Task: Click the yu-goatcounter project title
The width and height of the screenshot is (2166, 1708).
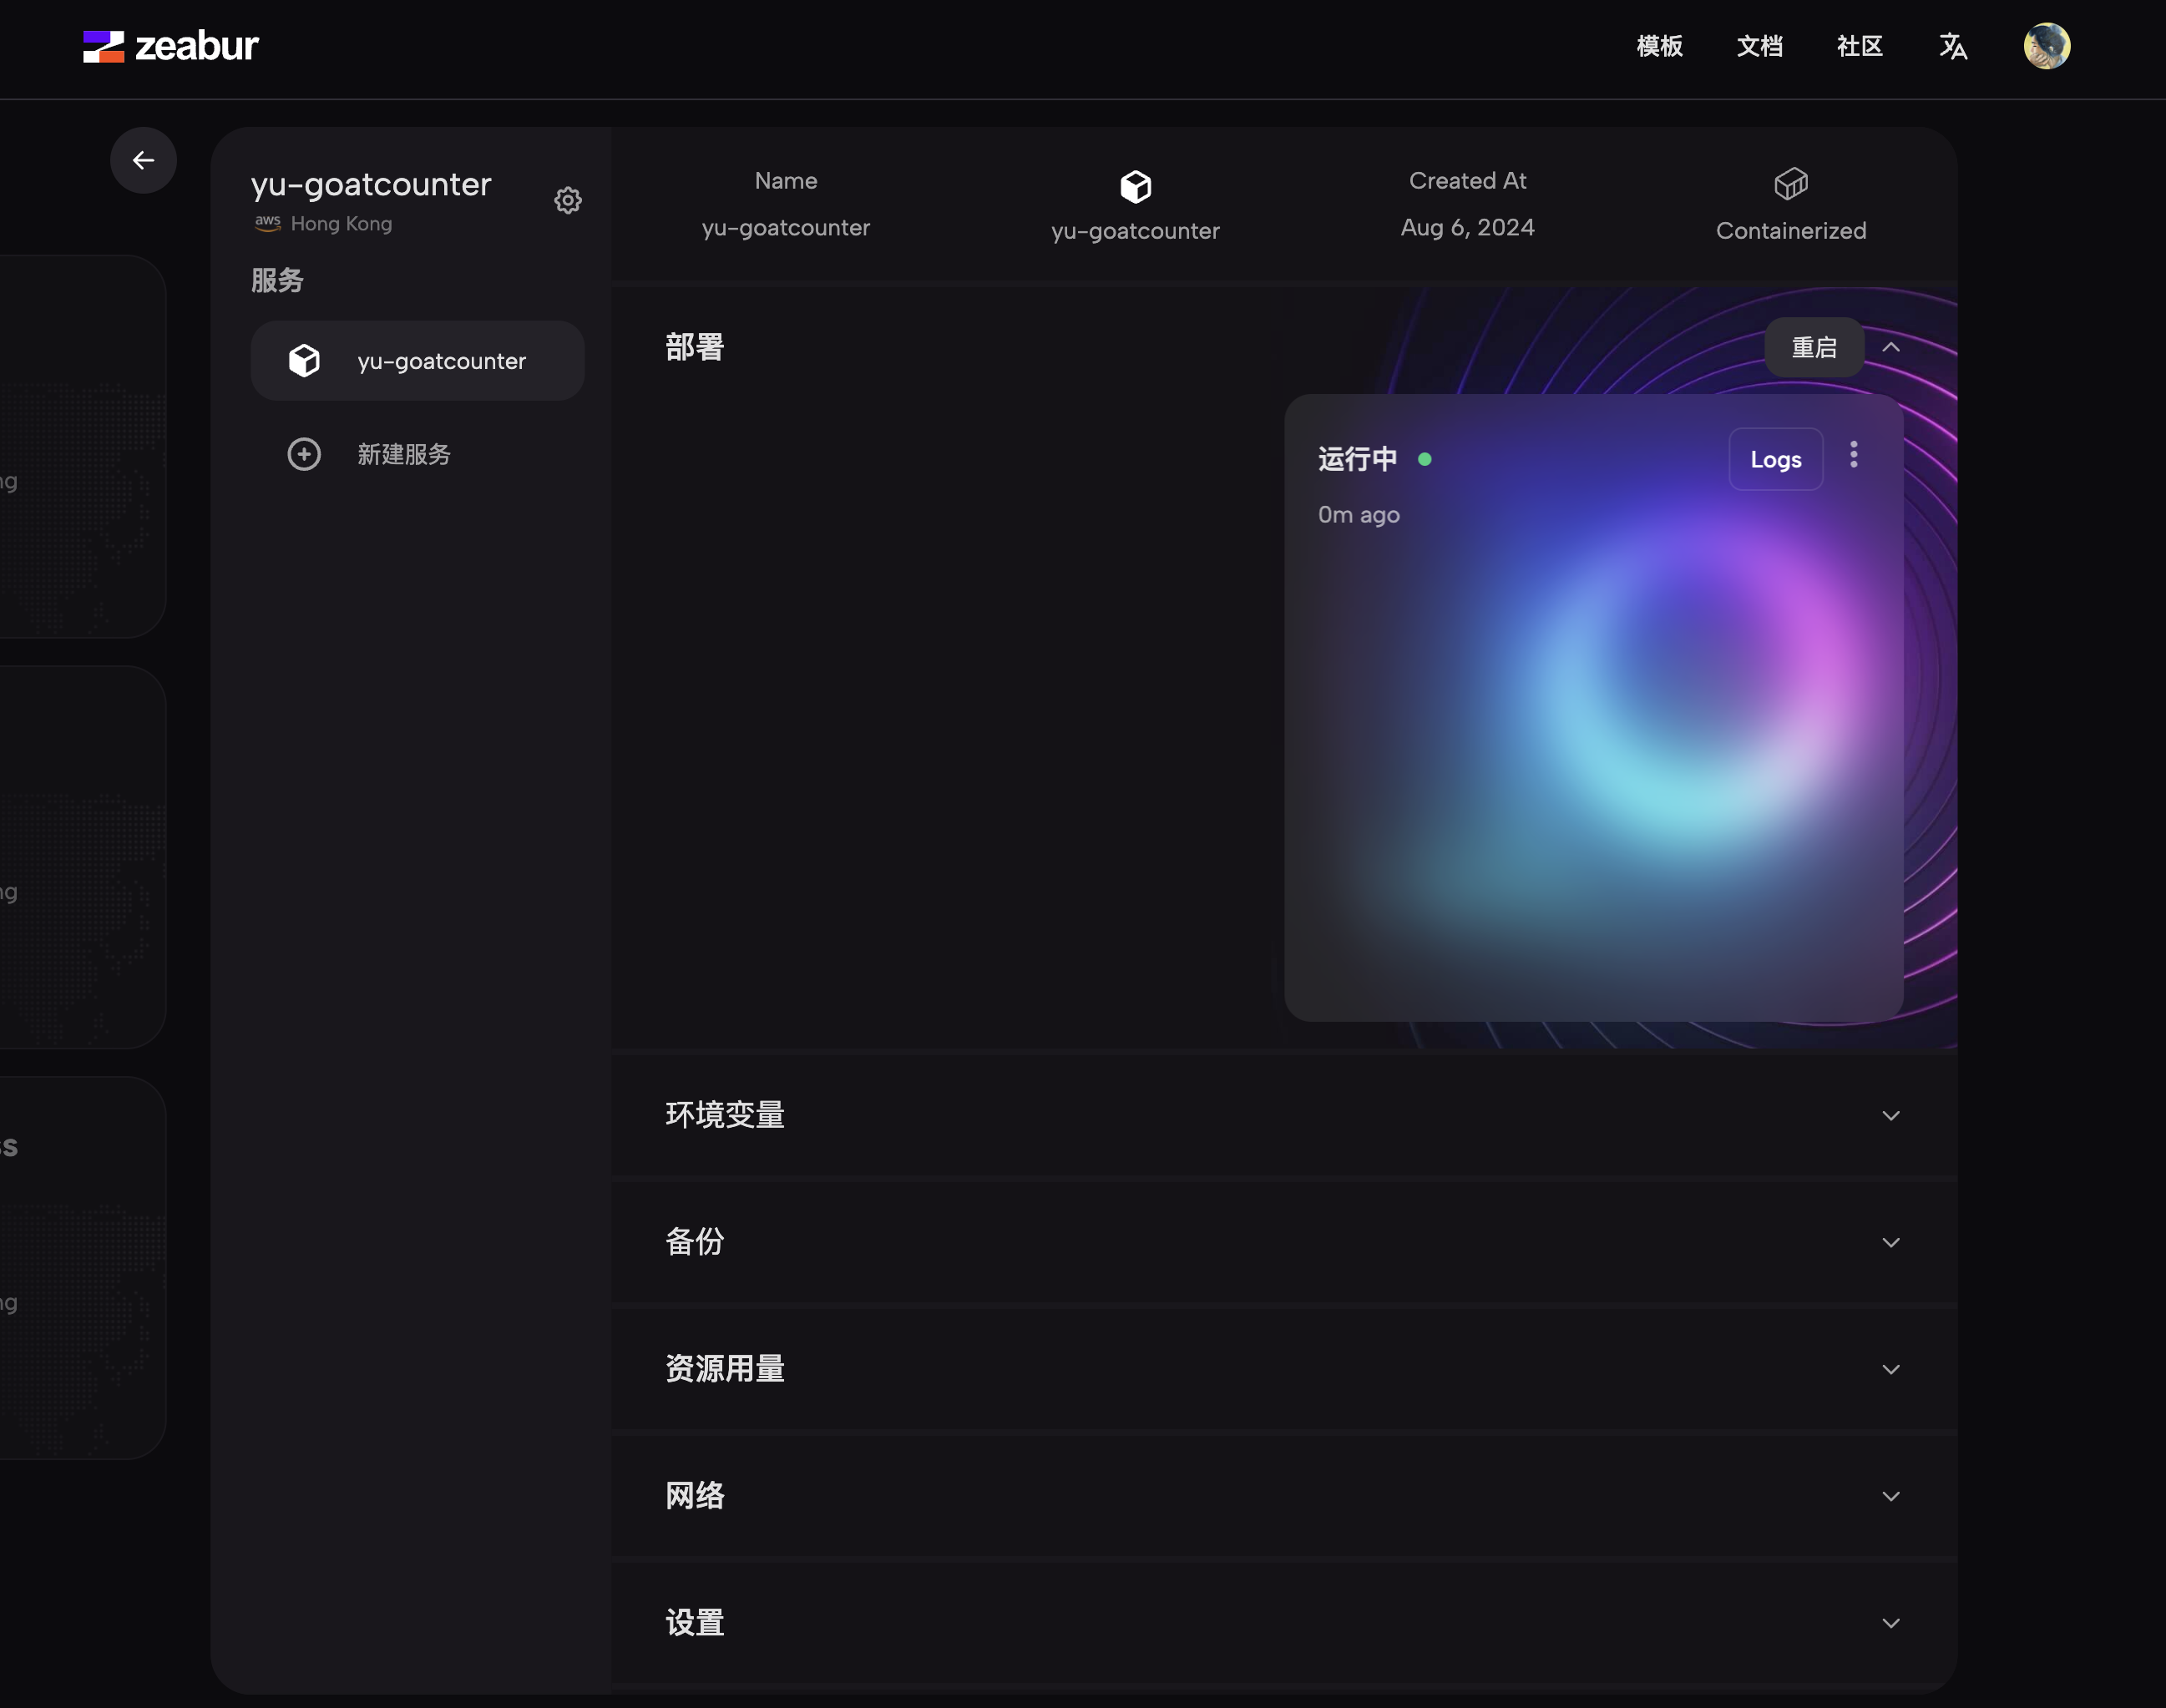Action: [371, 185]
